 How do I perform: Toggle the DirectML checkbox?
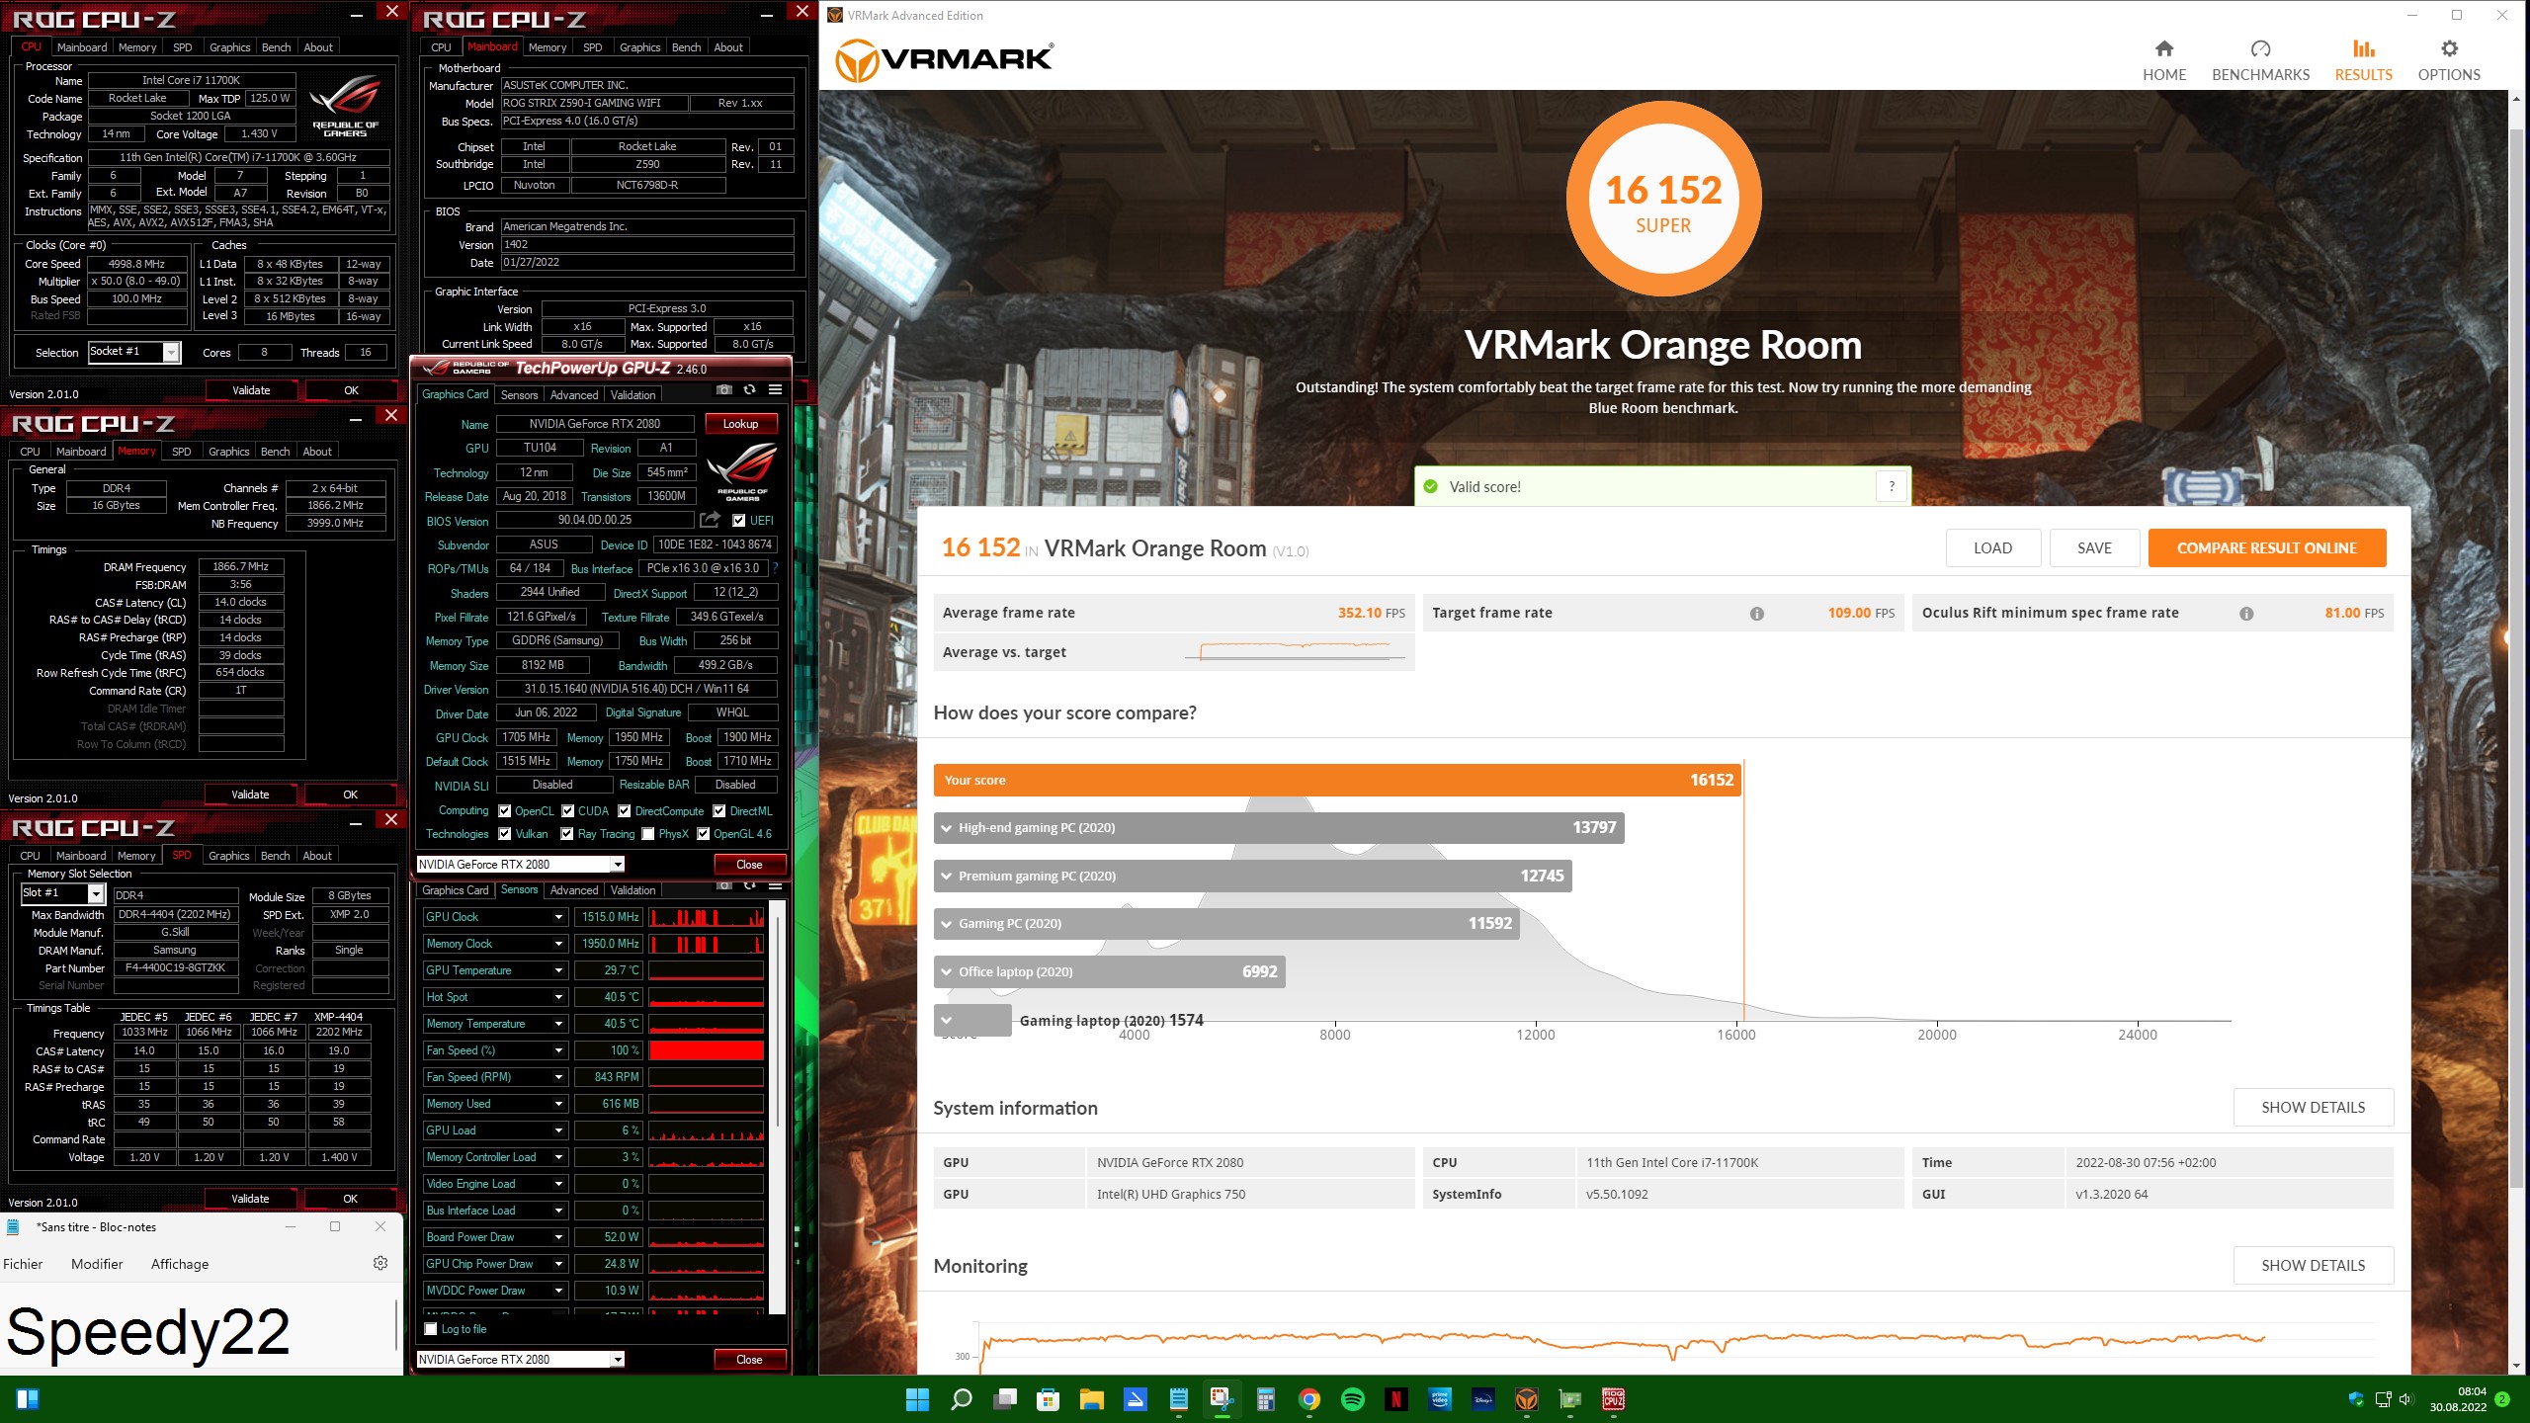click(719, 811)
